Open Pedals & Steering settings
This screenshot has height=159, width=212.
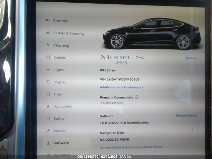[x=69, y=33]
